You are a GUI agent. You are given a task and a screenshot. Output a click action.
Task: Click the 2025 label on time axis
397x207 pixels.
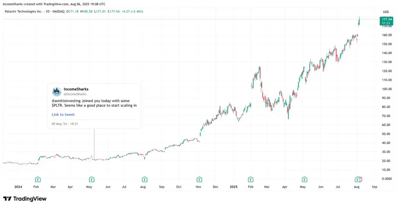[233, 187]
